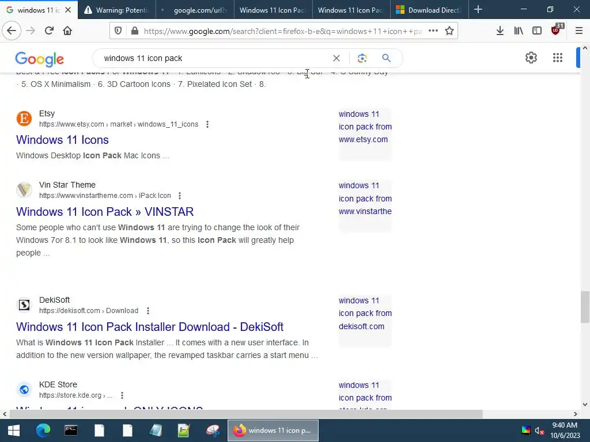This screenshot has width=590, height=442.
Task: Click the DekiSoft site favicon
Action: (x=24, y=305)
